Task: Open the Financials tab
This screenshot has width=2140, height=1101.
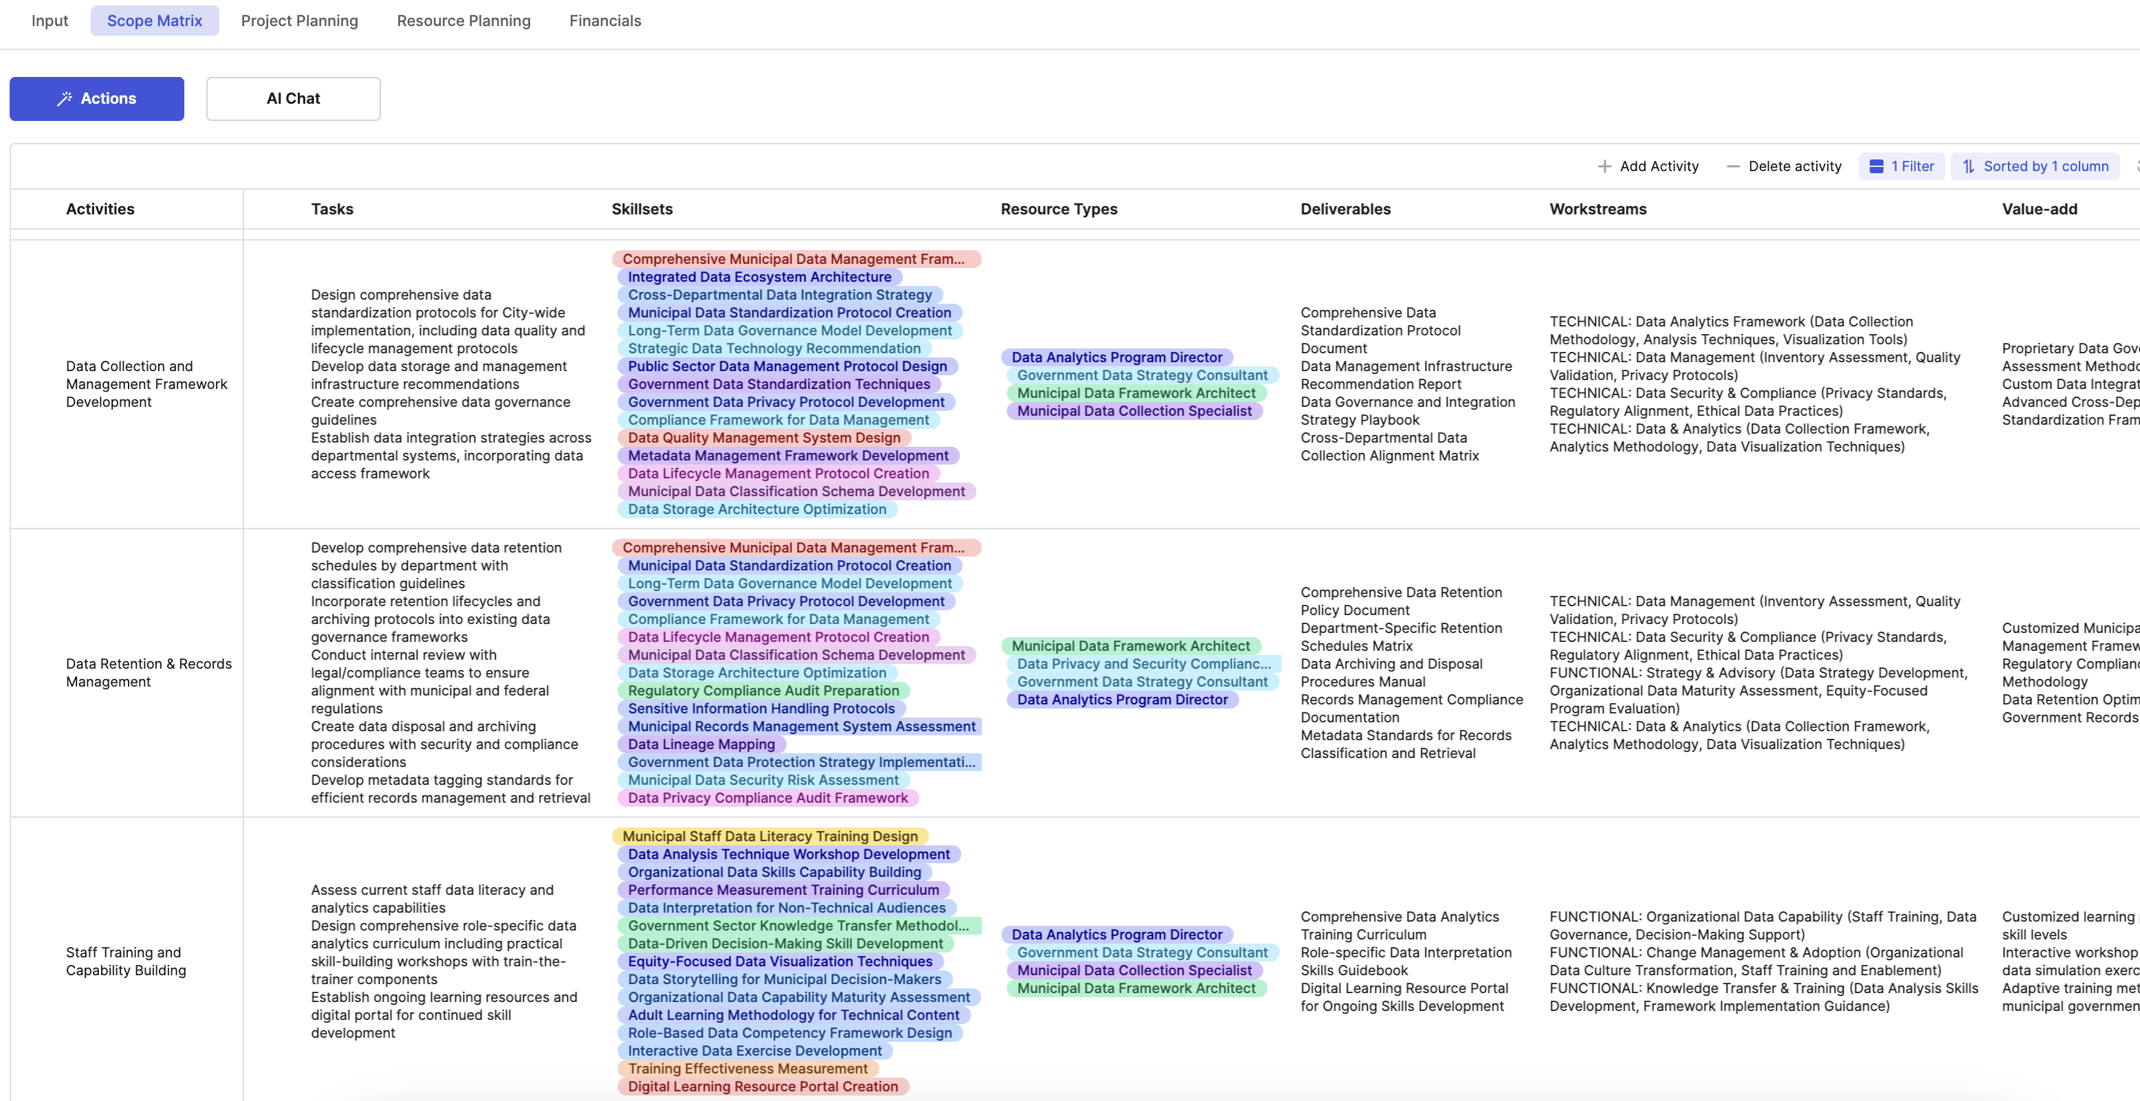Action: pos(604,21)
